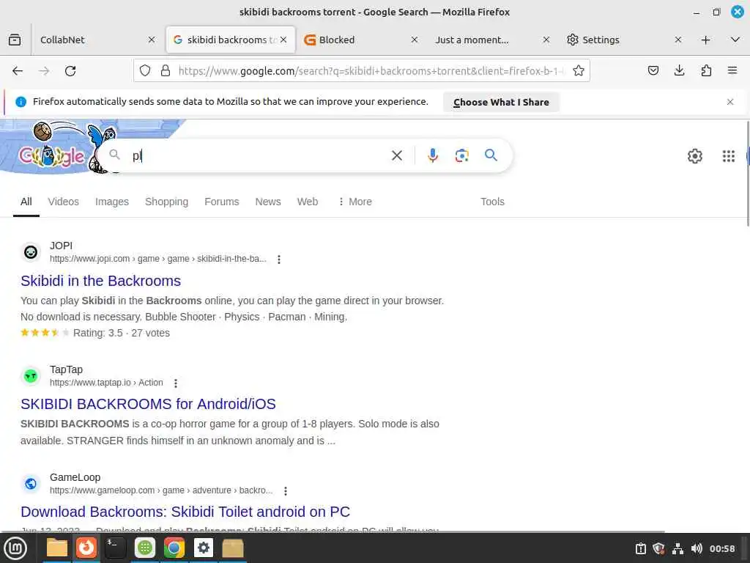Click the GameLoop site favicon
The height and width of the screenshot is (563, 750).
click(31, 484)
